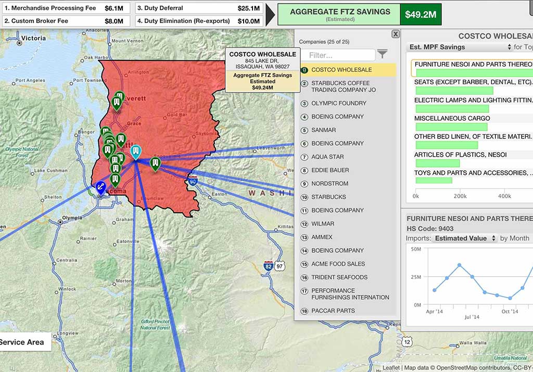Click Electric Lamps and Lighting bar
The height and width of the screenshot is (372, 533).
point(452,109)
